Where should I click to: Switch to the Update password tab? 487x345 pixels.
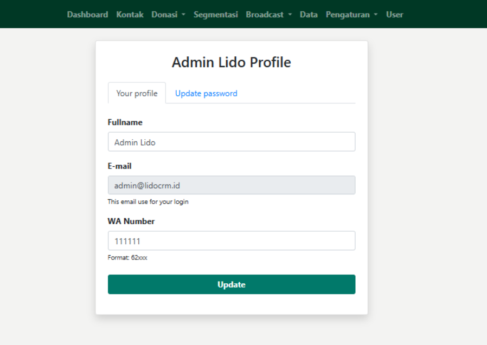(x=206, y=93)
